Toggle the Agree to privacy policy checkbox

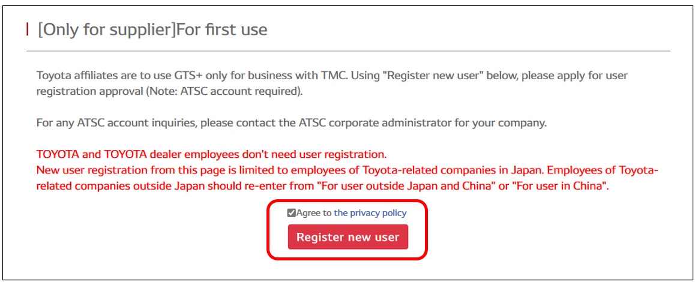[291, 213]
